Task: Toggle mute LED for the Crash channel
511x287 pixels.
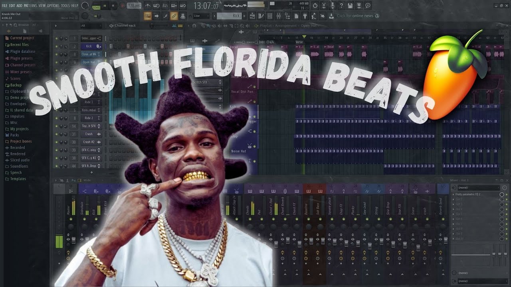Action: 56,134
